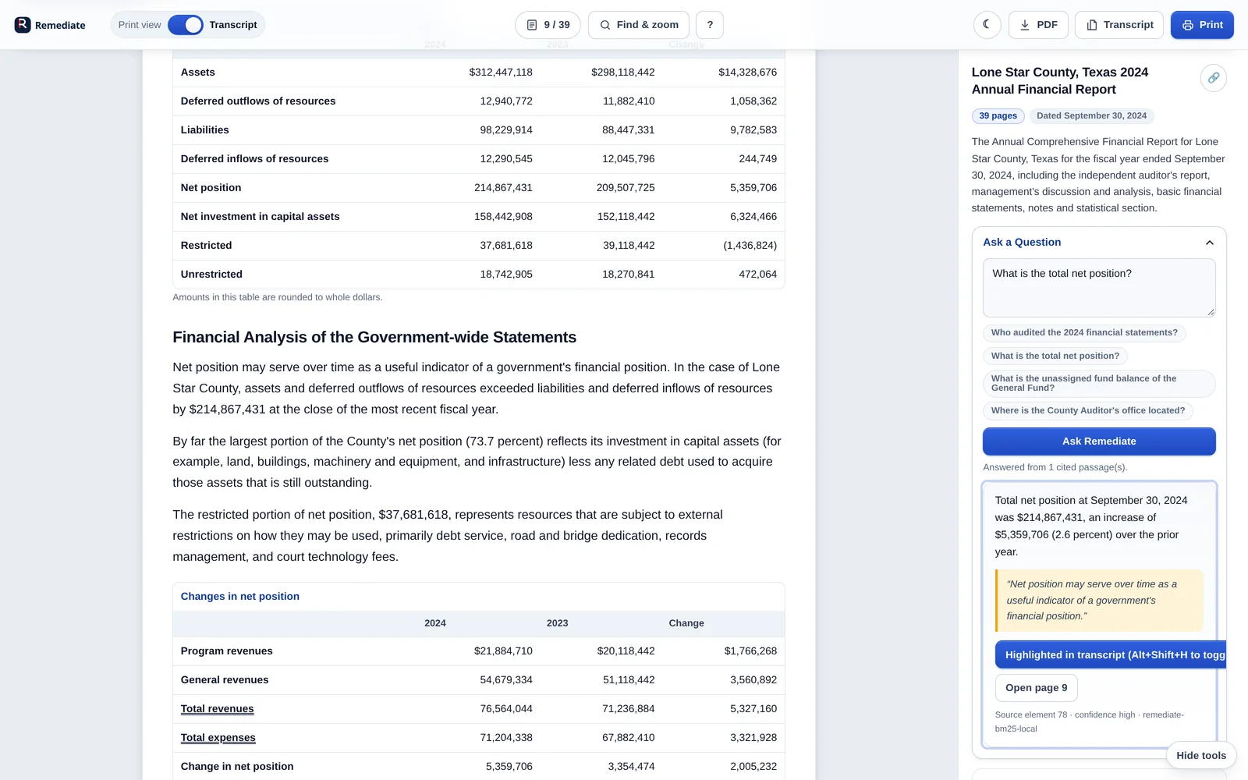
Task: Toggle the Print view / Transcript switch
Action: point(186,25)
